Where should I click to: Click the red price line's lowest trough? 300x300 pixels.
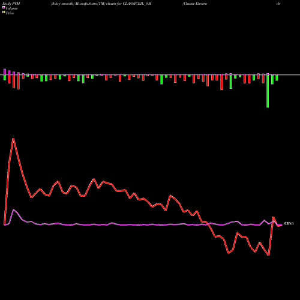click(x=269, y=255)
